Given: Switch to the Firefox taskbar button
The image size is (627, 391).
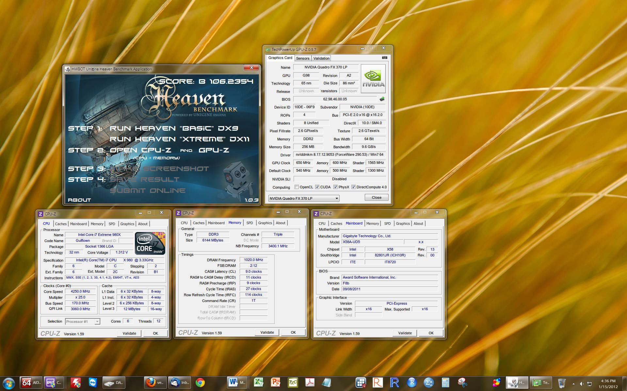Looking at the screenshot, I should pos(155,383).
